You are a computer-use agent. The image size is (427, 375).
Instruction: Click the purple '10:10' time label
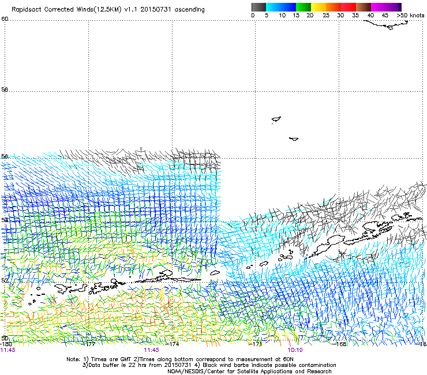[x=295, y=350]
